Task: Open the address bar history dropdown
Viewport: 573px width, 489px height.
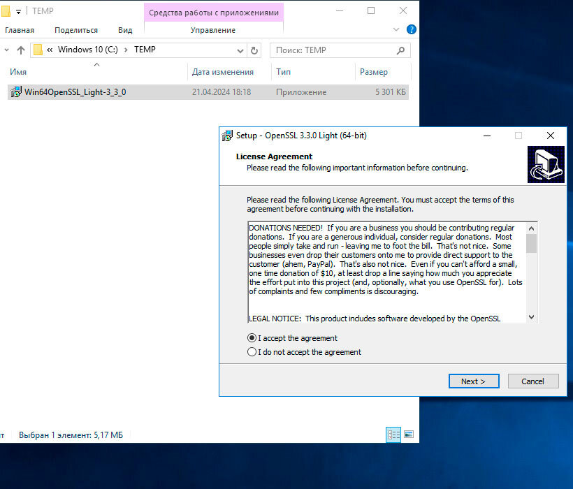Action: 240,50
